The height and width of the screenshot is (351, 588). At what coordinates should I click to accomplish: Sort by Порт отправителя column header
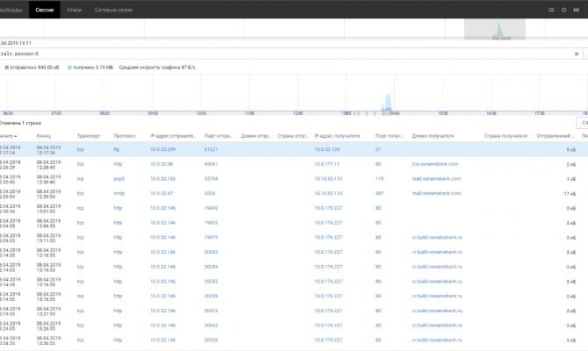pos(219,136)
